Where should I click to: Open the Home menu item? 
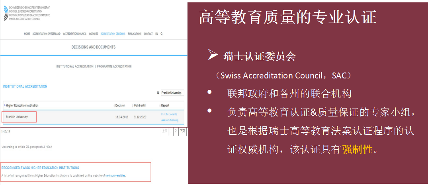(x=27, y=34)
